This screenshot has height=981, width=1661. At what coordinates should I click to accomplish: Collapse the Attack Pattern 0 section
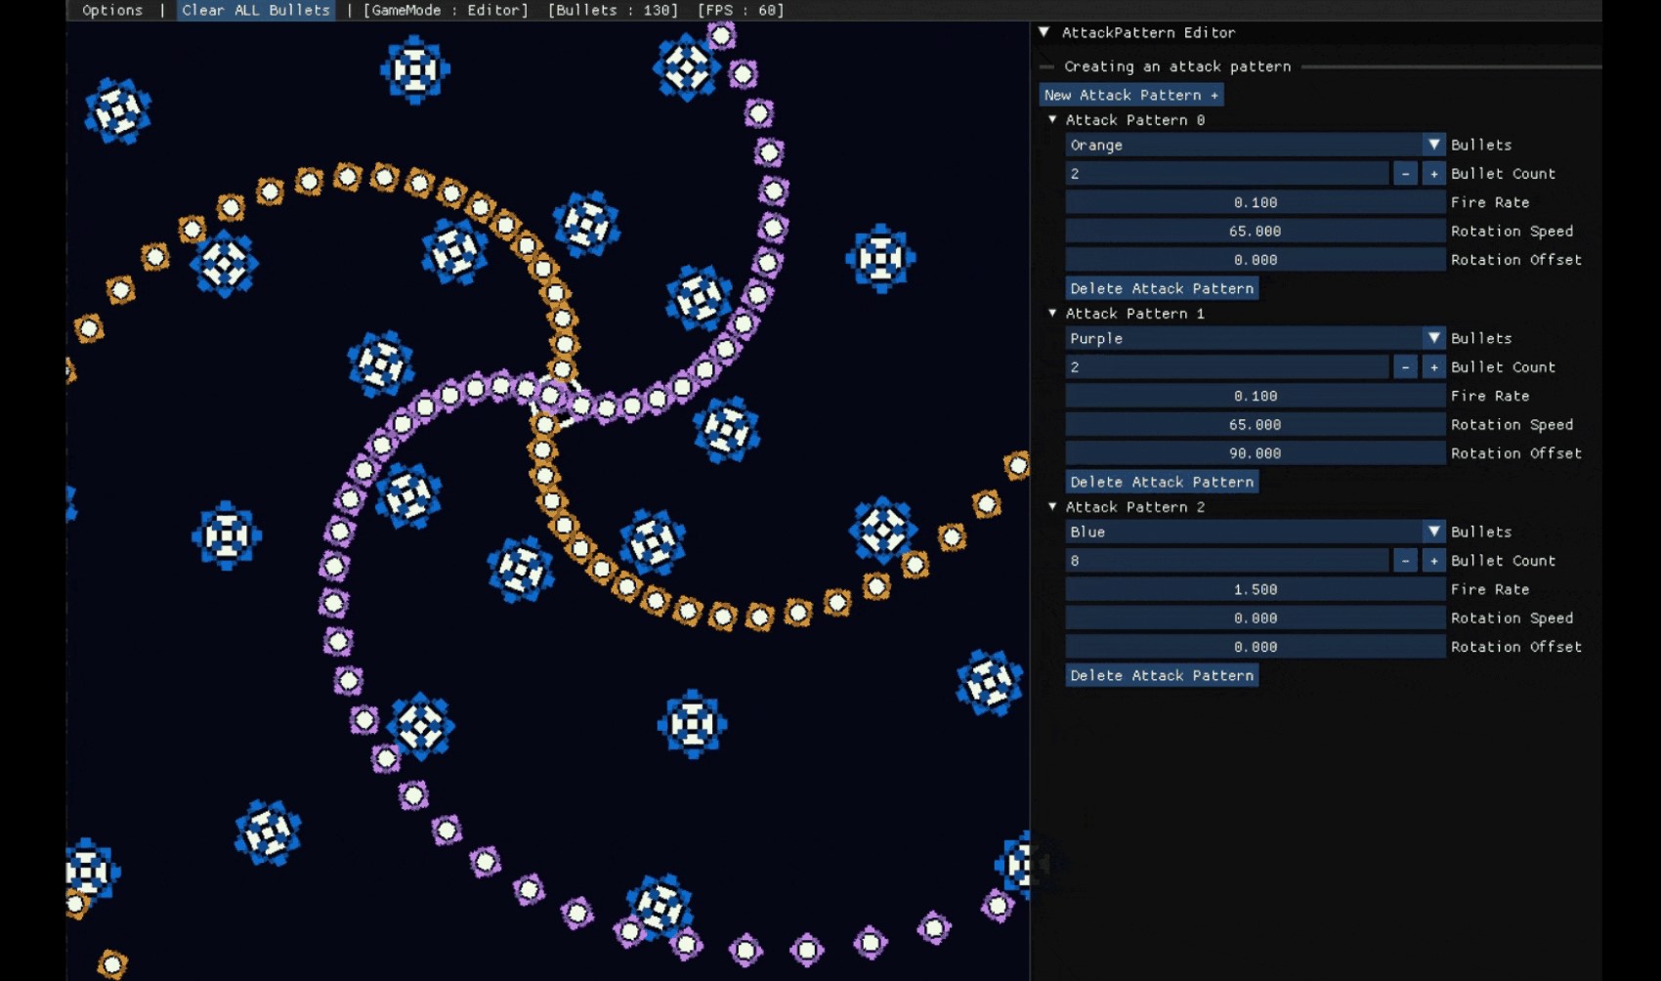point(1052,120)
